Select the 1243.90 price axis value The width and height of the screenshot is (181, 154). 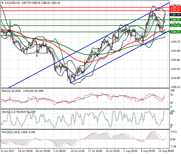(x=175, y=51)
